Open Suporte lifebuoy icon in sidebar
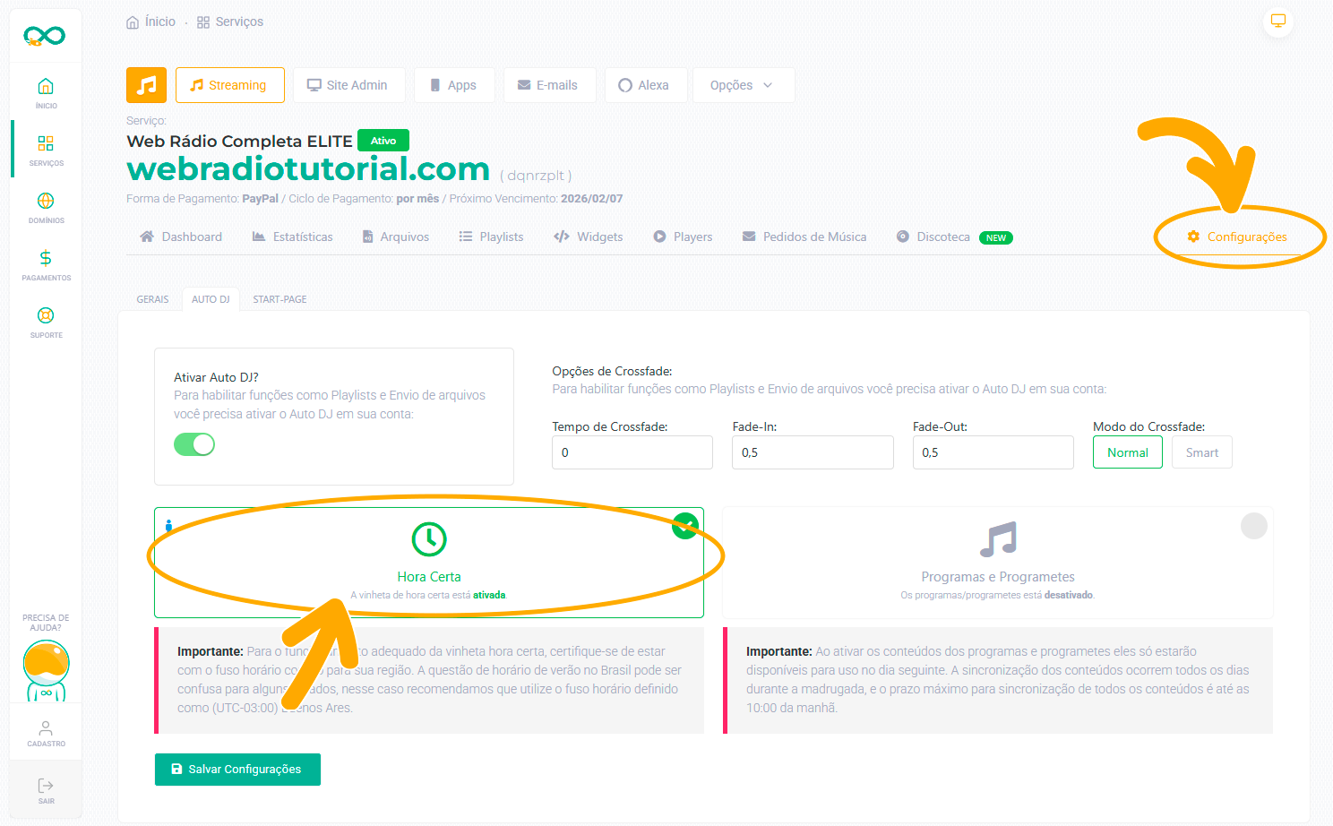This screenshot has height=826, width=1333. click(46, 322)
